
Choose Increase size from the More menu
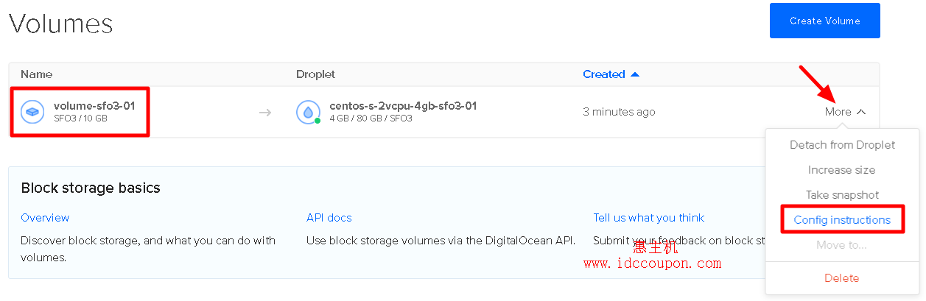coord(841,170)
